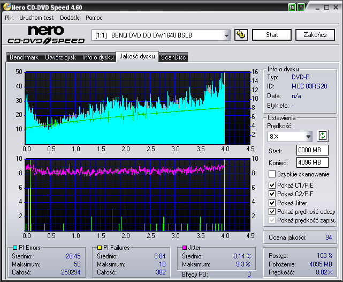Click the green copy-to-clipboard icon in title bar
Image resolution: width=343 pixels, height=282 pixels.
point(292,7)
